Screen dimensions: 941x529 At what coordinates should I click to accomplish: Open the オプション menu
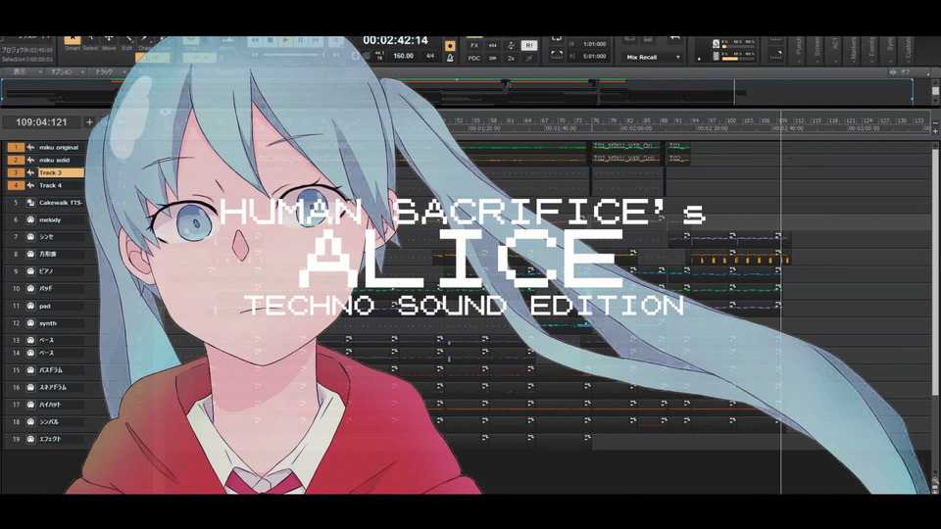coord(66,72)
